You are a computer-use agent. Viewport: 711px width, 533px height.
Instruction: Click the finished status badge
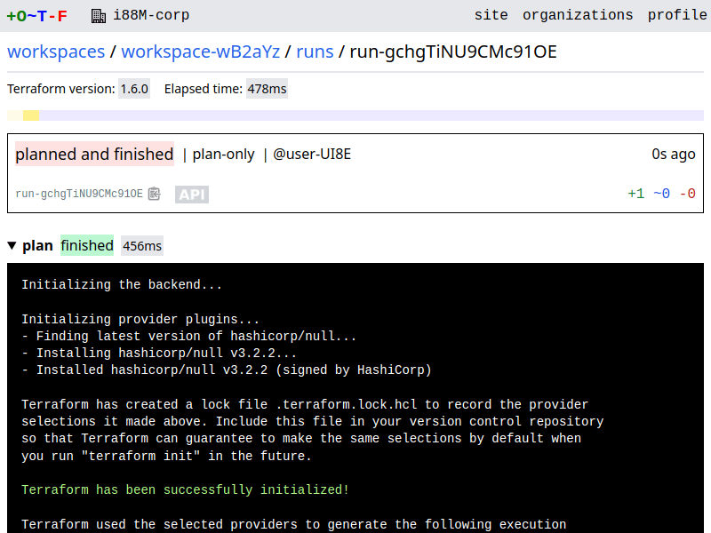click(x=87, y=246)
